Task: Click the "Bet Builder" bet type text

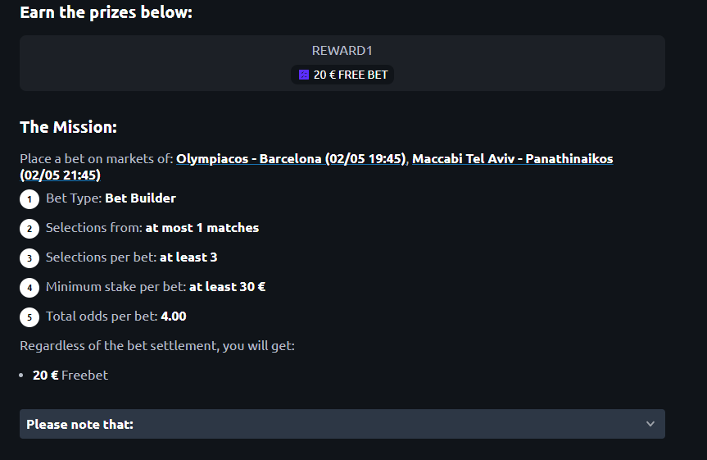Action: click(140, 198)
